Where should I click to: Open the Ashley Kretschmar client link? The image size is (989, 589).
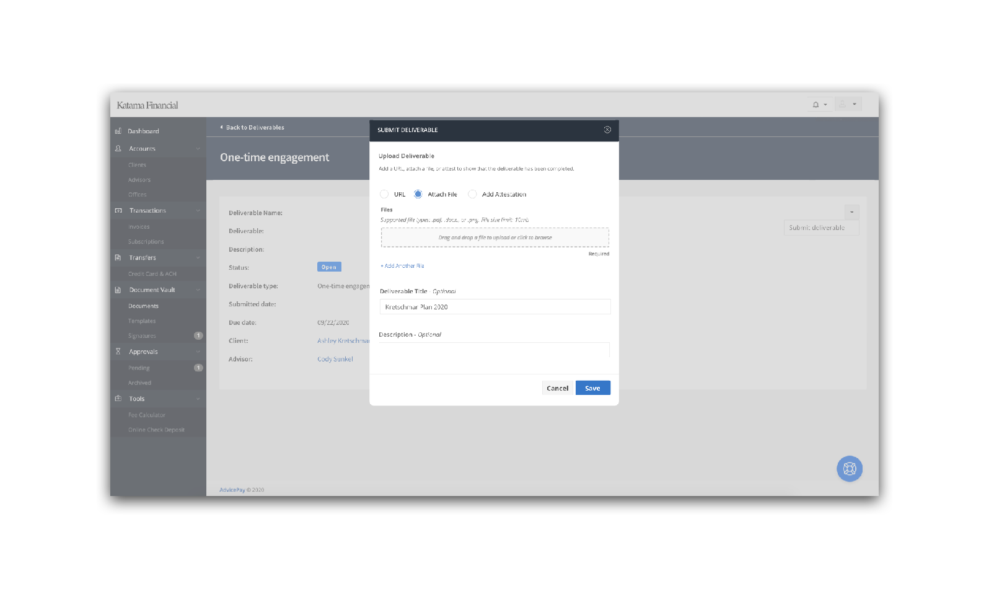tap(343, 341)
